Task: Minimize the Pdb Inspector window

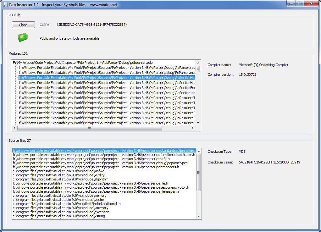Action: (291, 3)
